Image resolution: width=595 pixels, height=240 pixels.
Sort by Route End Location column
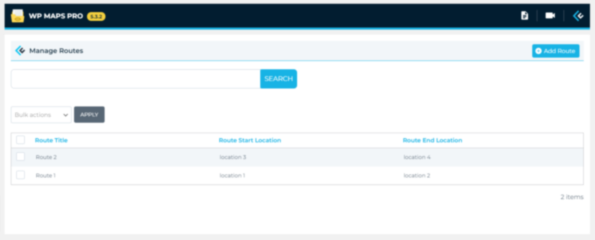pos(432,140)
